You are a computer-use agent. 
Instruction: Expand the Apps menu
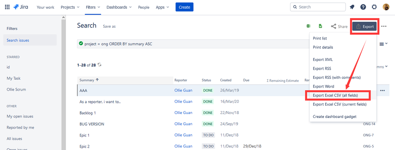(162, 7)
